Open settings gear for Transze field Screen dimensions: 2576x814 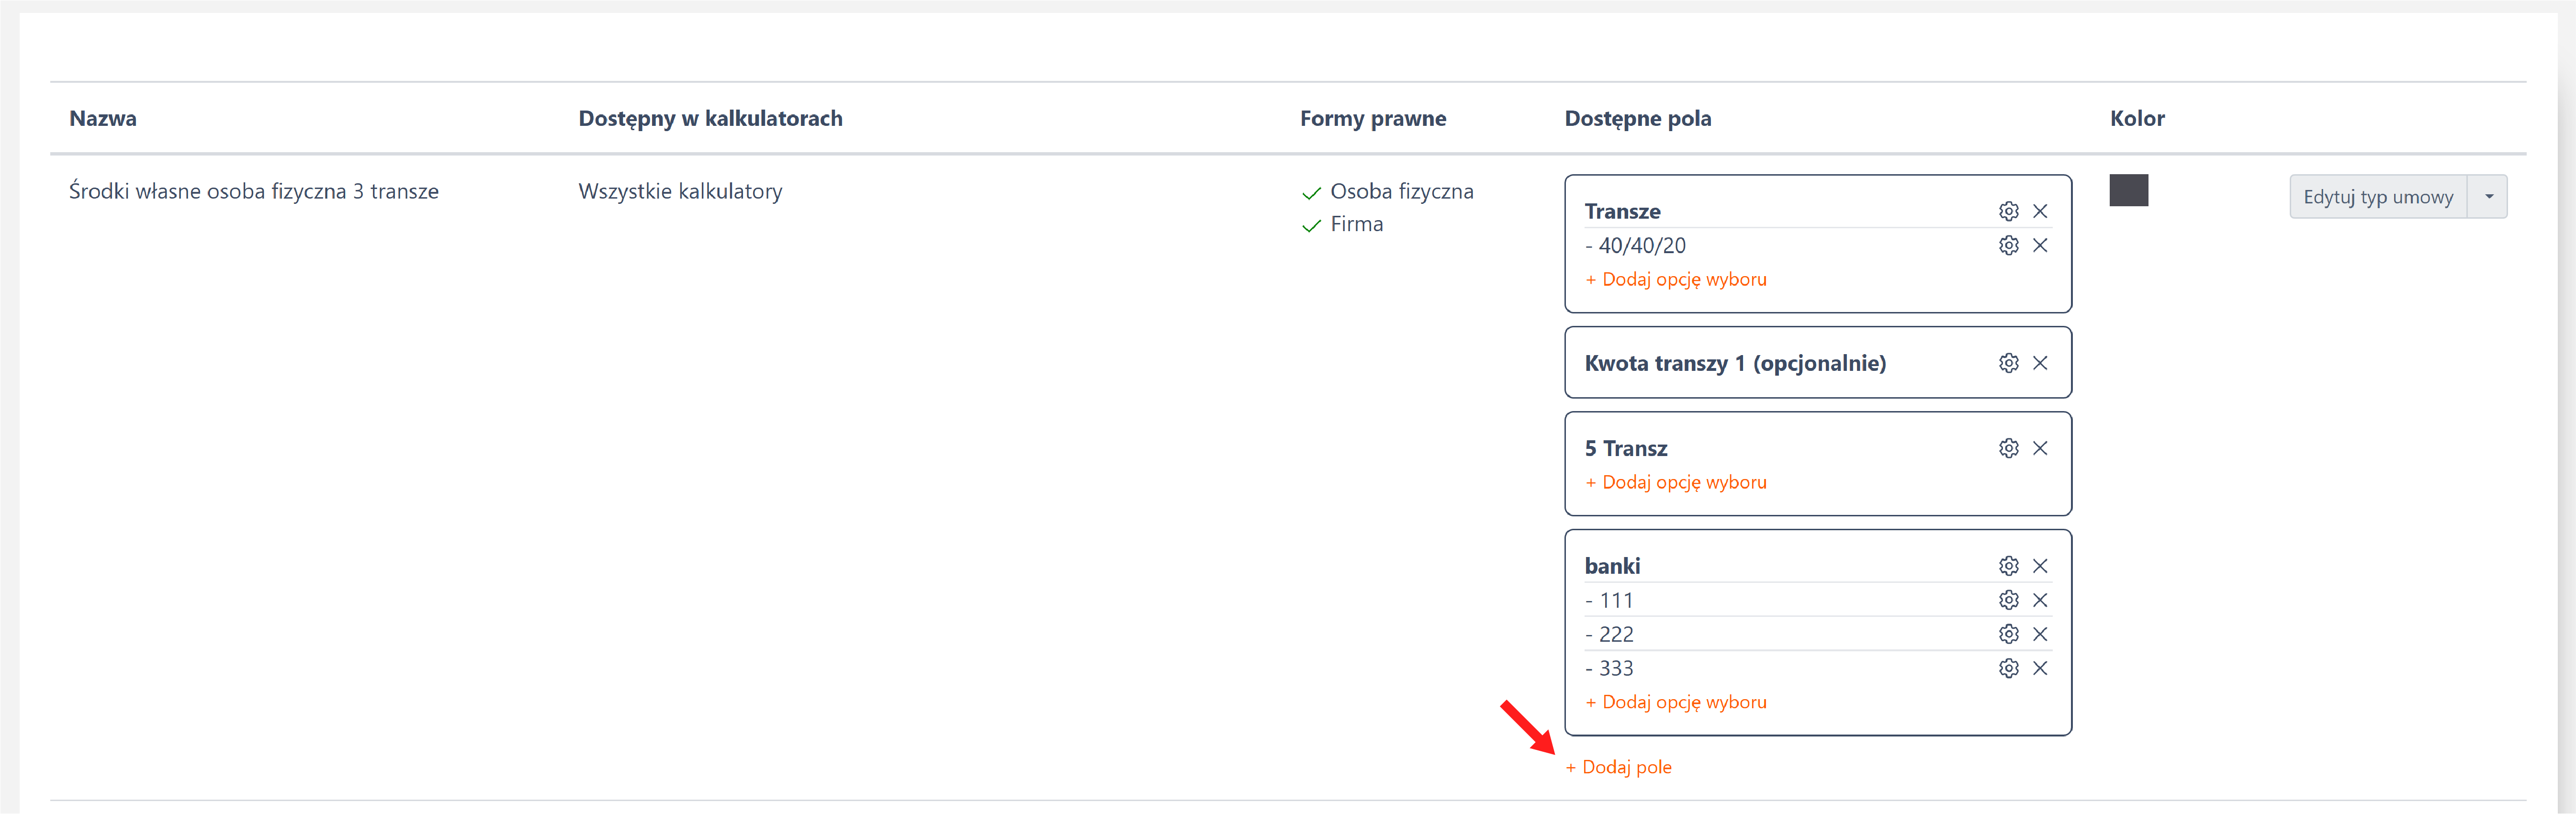2008,211
